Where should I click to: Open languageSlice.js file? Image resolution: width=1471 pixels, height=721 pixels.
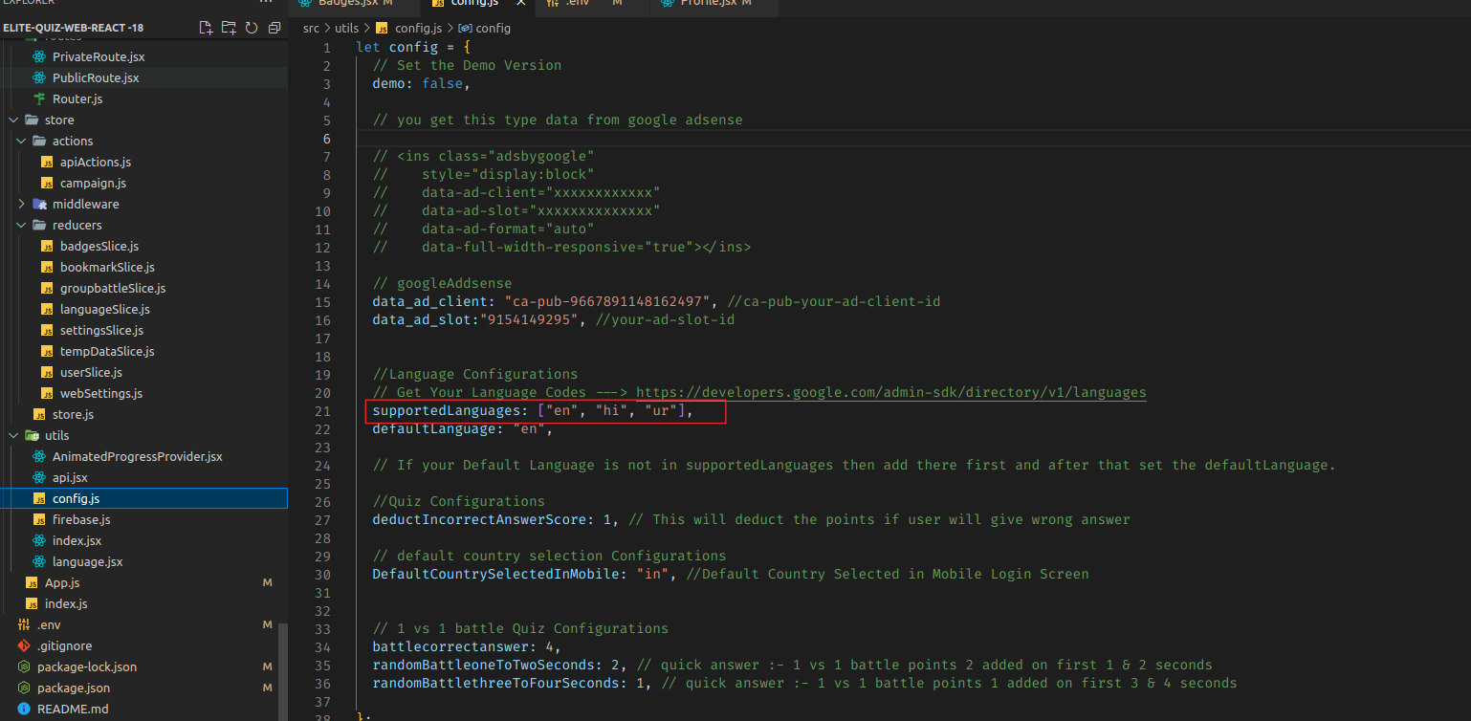(104, 309)
